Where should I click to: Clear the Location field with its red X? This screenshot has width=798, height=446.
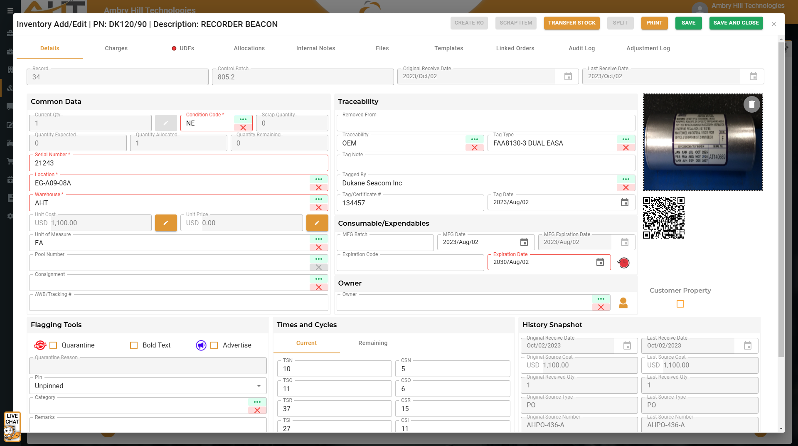tap(319, 187)
